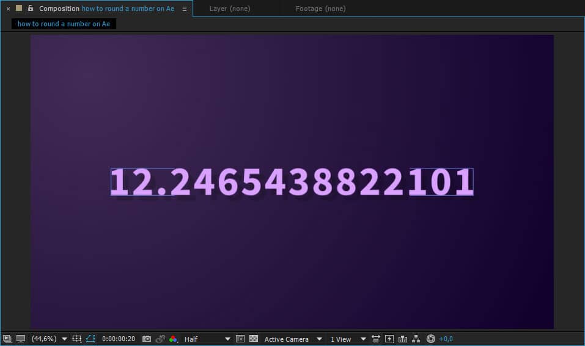Switch to the Footage (none) tab
The height and width of the screenshot is (346, 585).
click(320, 9)
